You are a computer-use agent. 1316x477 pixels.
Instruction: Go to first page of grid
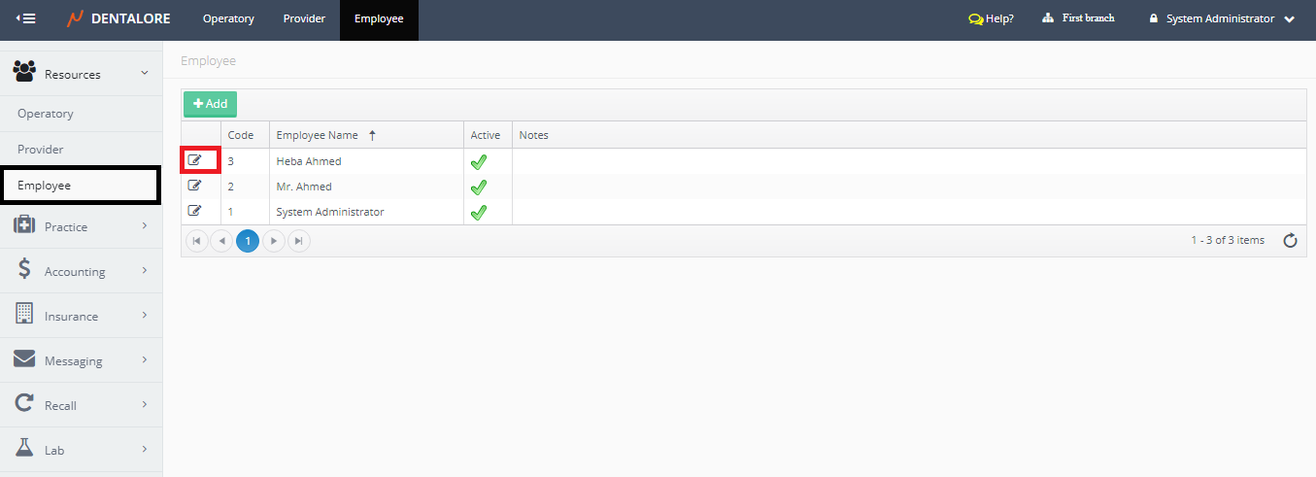[x=197, y=241]
